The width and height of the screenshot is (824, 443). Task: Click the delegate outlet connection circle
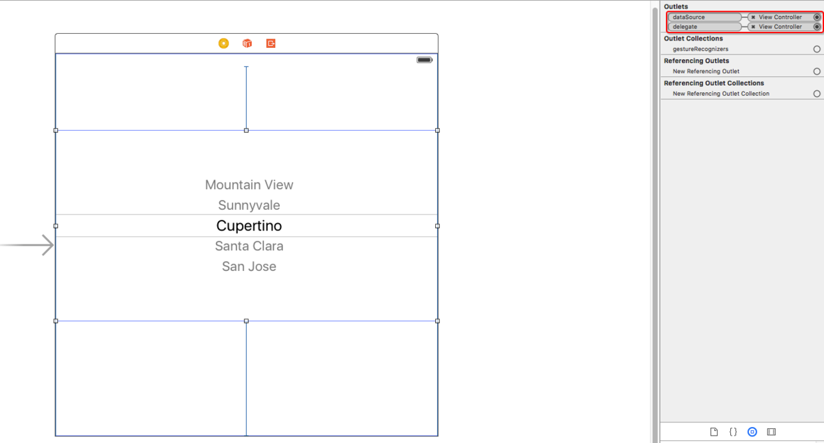pos(817,27)
